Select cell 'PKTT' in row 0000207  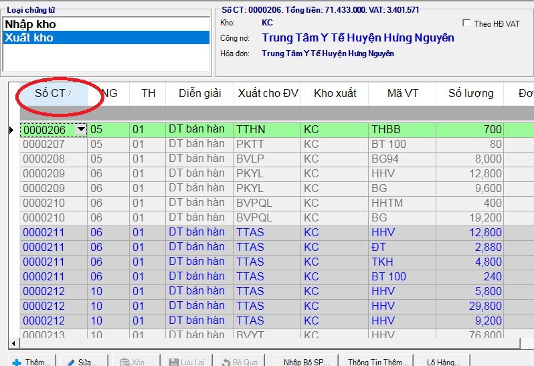267,145
